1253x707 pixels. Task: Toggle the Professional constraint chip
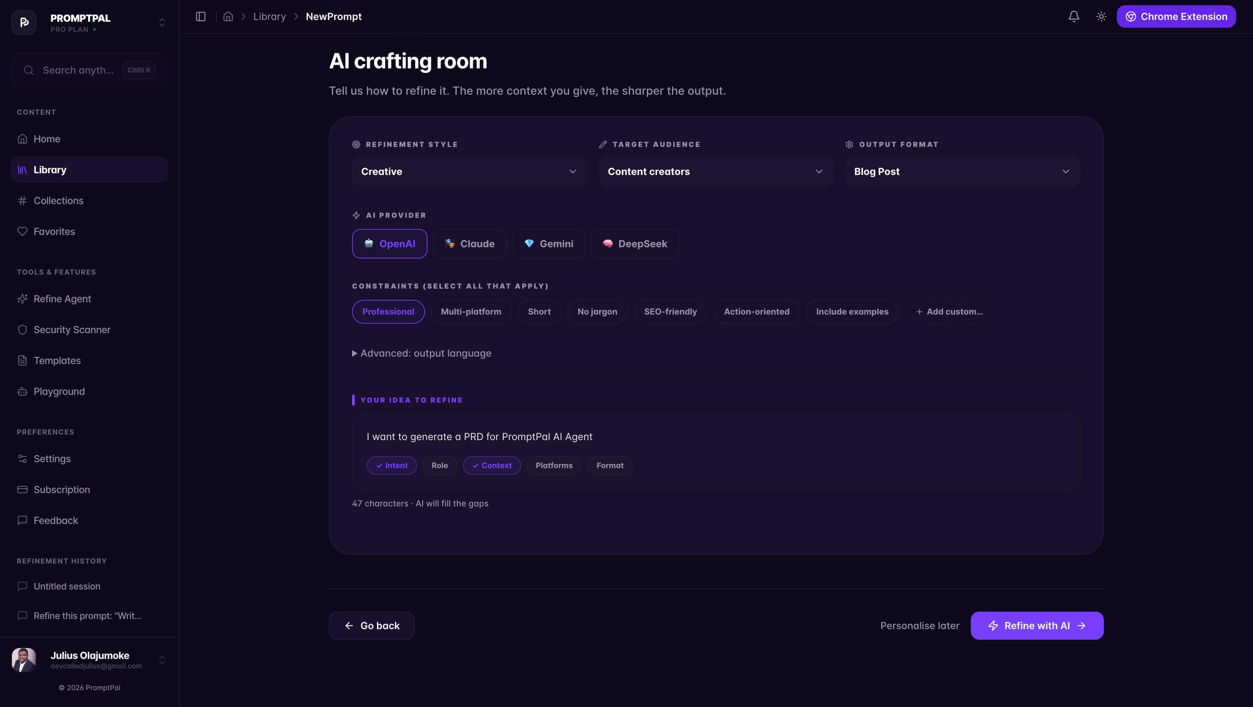388,311
